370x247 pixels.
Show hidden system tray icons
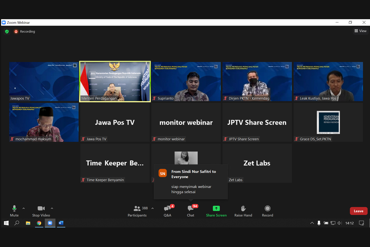(x=312, y=223)
